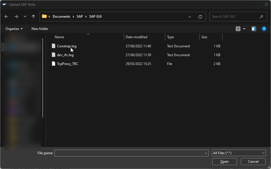Image resolution: width=271 pixels, height=169 pixels.
Task: Toggle the preview pane
Action: 254,29
